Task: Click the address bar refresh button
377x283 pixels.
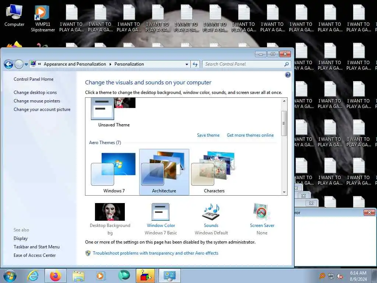Action: 195,64
